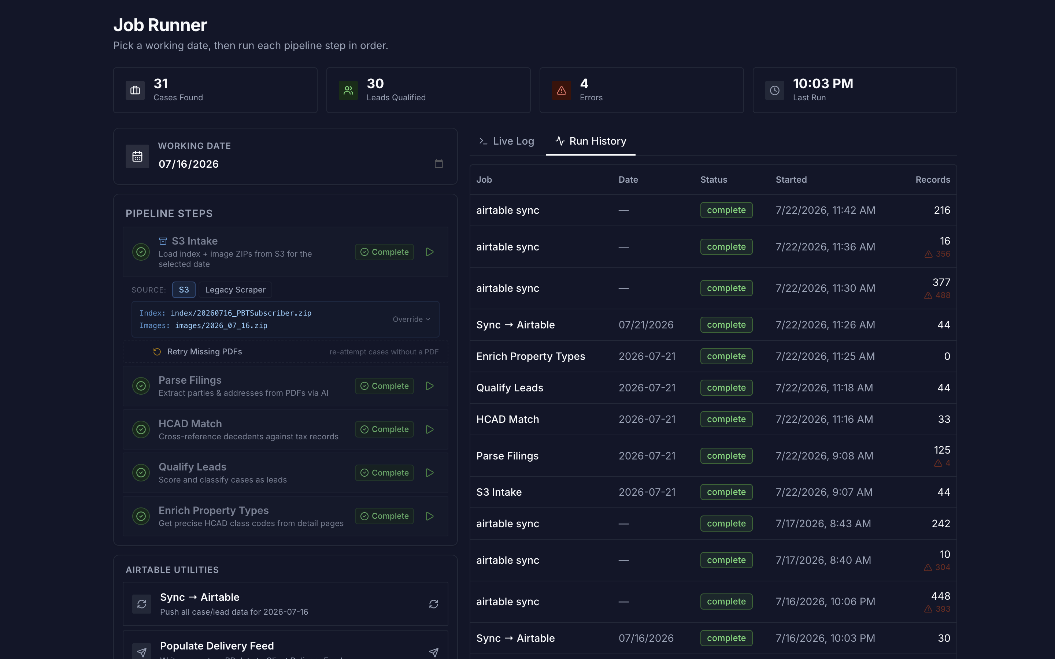Click the Sync → Airtable refresh icon
The image size is (1055, 659).
[x=433, y=604]
